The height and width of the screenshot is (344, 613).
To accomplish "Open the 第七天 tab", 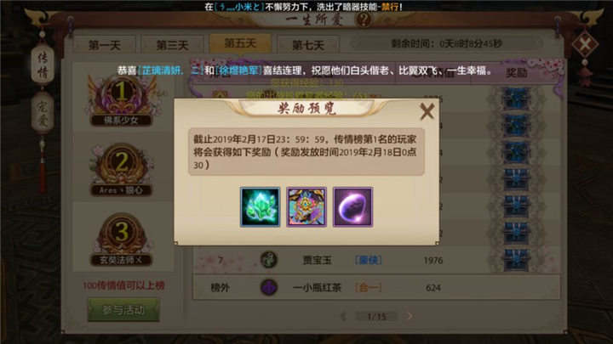I will 308,45.
